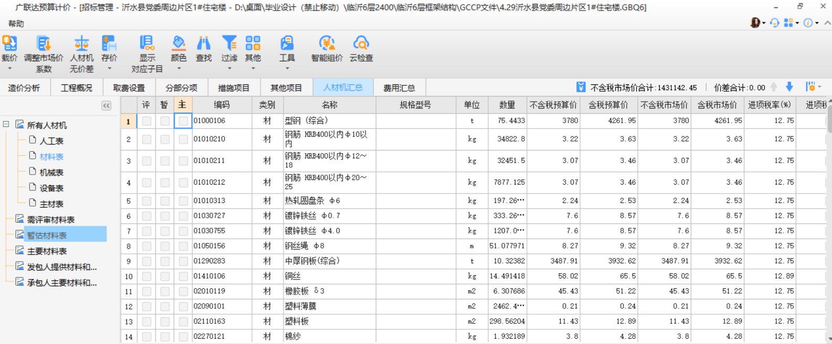Select 设备表 in the tree
This screenshot has width=832, height=344.
[x=51, y=188]
